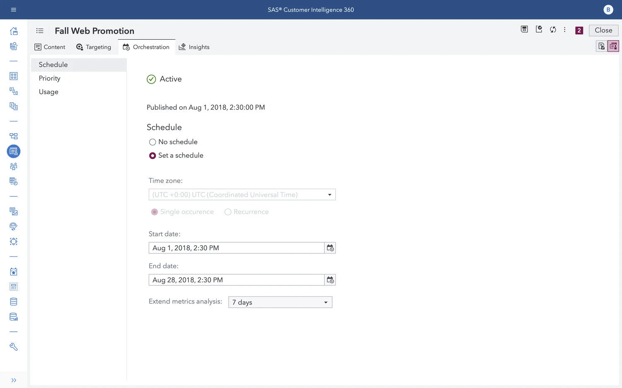Select the No schedule radio button

pyautogui.click(x=153, y=142)
